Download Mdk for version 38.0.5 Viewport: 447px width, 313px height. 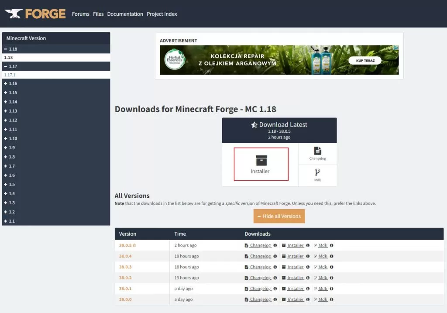click(x=323, y=245)
